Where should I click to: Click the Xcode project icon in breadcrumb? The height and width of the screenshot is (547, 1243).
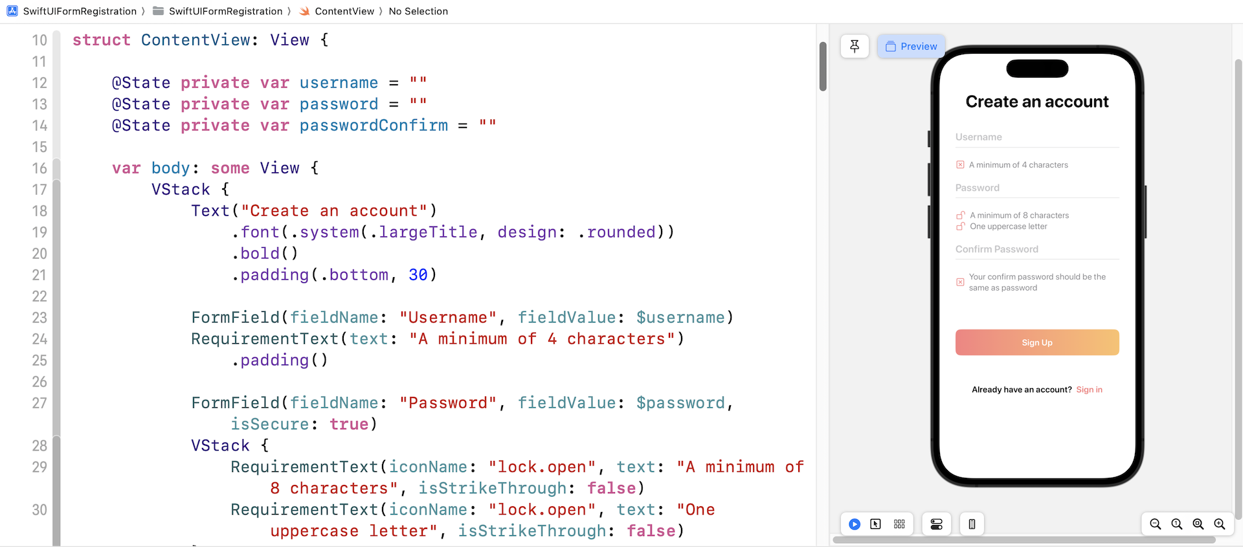[x=12, y=11]
